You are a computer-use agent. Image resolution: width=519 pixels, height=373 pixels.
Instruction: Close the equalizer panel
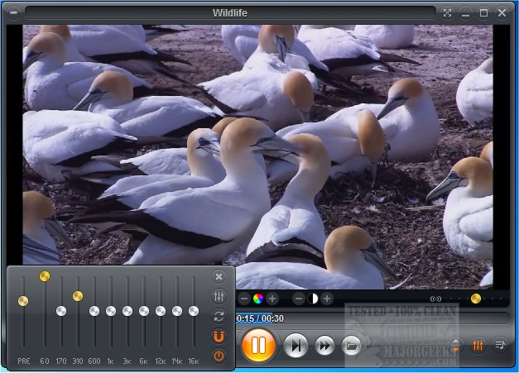point(219,276)
